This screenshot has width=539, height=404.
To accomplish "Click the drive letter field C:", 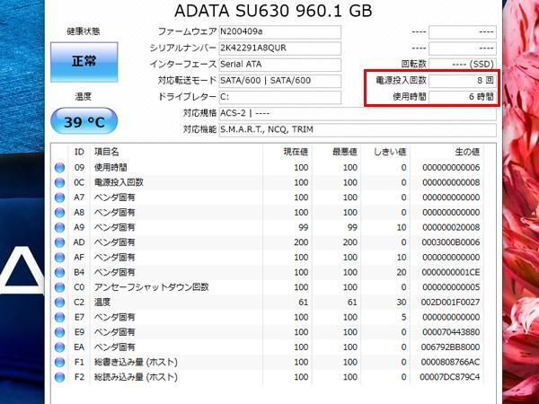I will (279, 97).
